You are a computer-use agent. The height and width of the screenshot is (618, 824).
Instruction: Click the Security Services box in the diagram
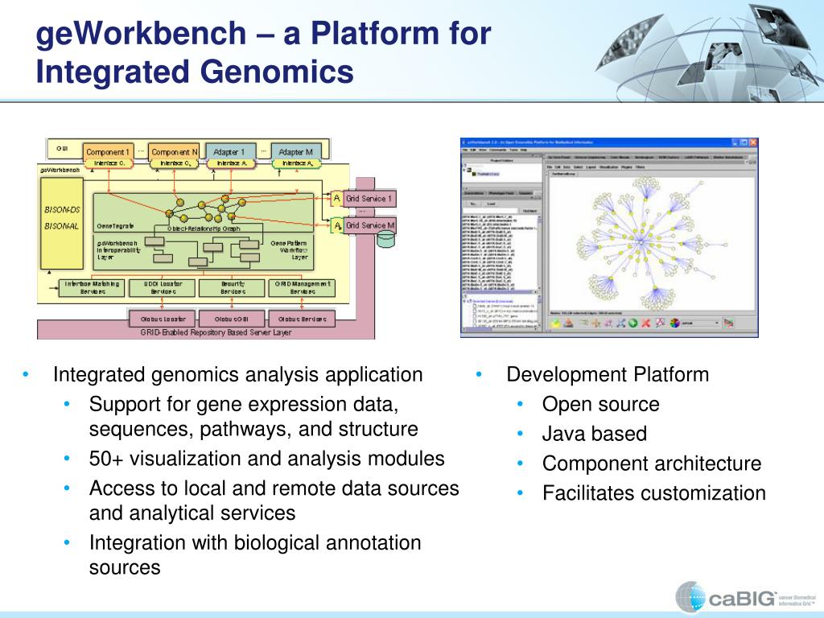tap(233, 287)
